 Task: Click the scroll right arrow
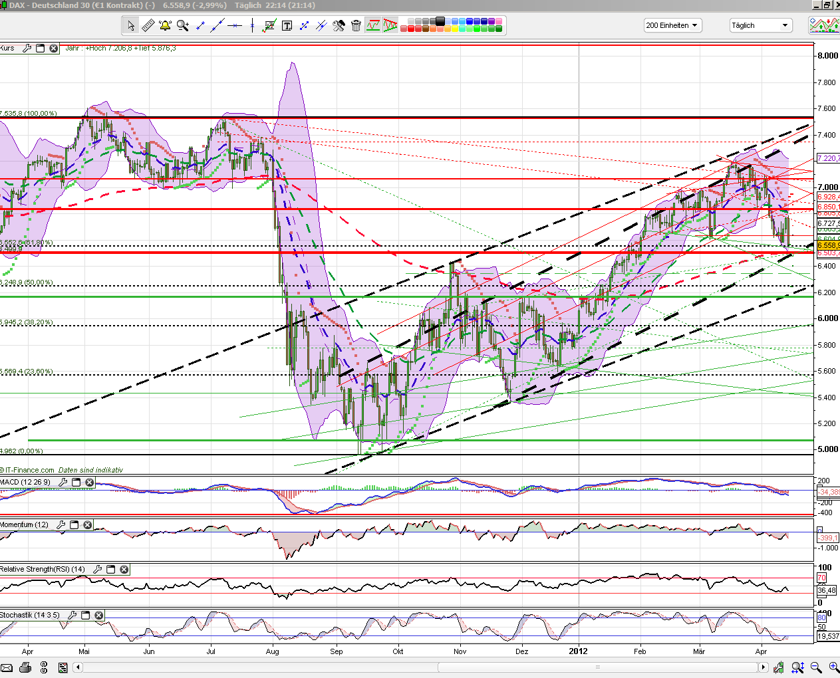(763, 667)
